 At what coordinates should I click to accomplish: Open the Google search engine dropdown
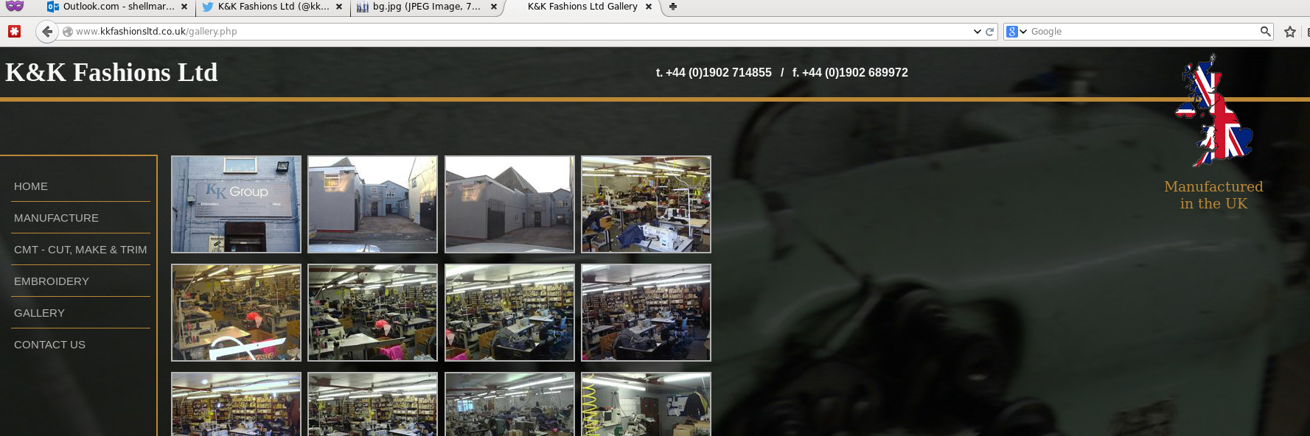click(x=1017, y=32)
